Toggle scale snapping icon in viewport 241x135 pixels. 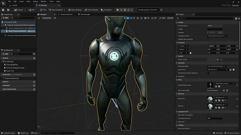click(x=160, y=18)
